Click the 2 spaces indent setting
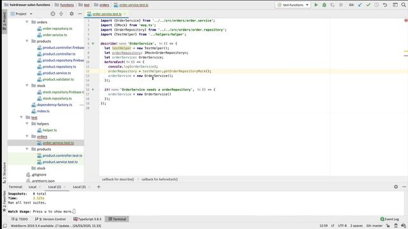This screenshot has width=408, height=229. [356, 226]
